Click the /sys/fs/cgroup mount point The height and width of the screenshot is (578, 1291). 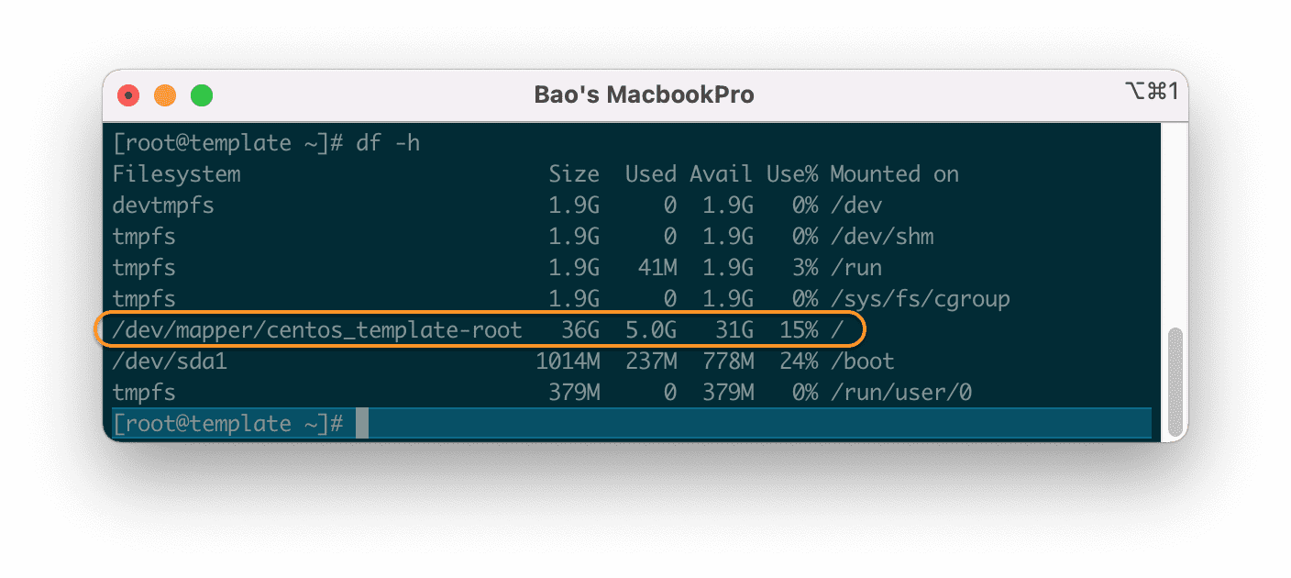click(x=920, y=299)
